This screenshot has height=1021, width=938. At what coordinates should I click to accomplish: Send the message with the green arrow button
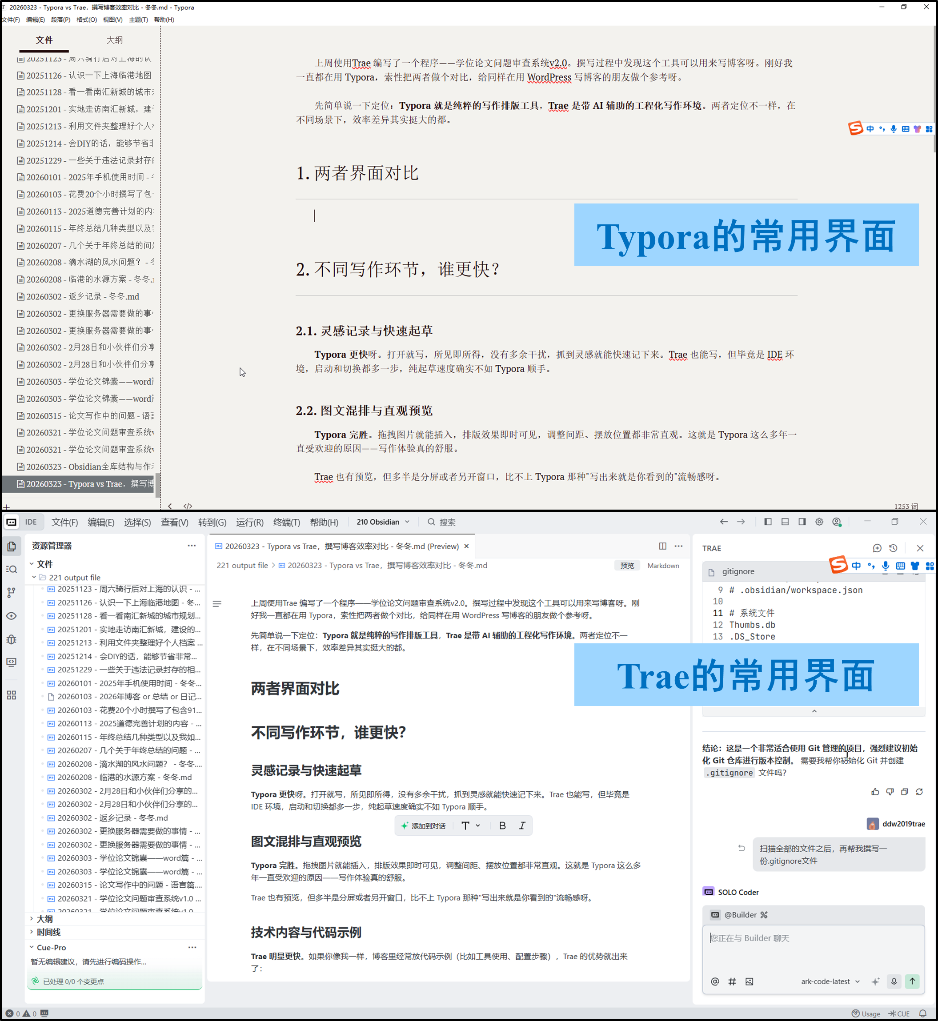click(x=913, y=981)
